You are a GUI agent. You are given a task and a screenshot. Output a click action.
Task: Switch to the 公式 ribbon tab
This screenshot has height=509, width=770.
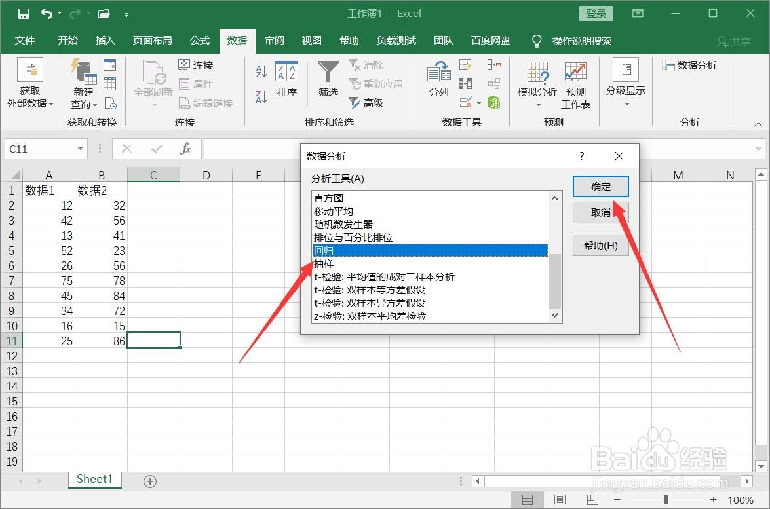(x=199, y=40)
